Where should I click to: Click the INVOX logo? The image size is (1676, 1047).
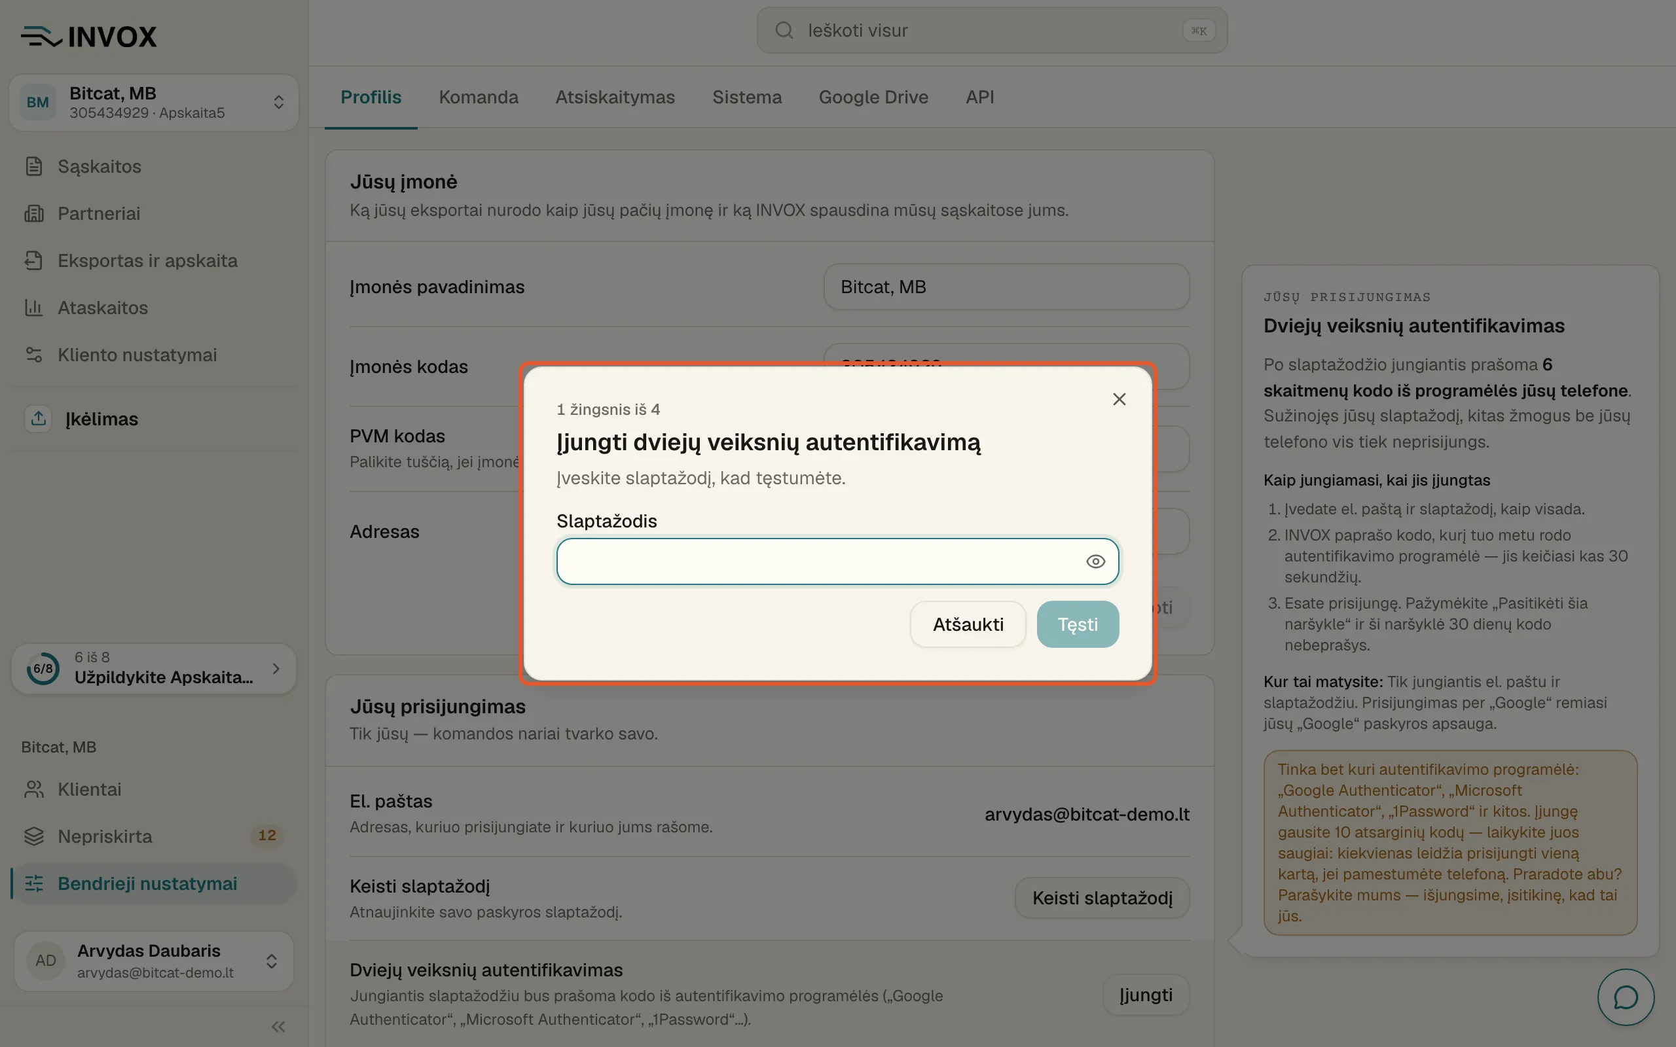(88, 37)
